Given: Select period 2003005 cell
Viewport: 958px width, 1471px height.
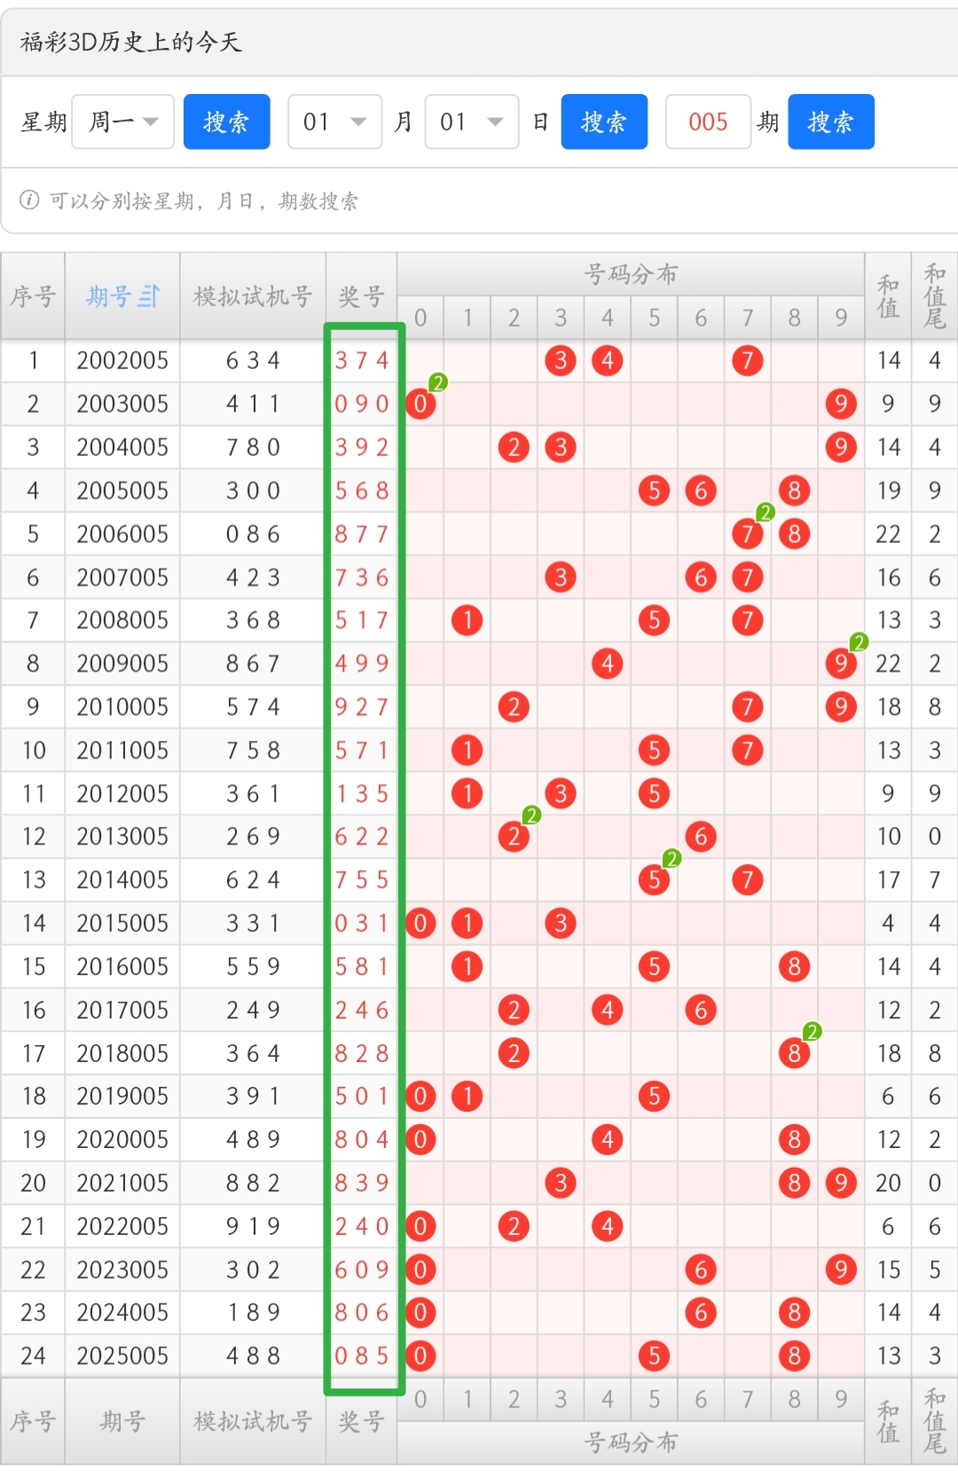Looking at the screenshot, I should 122,404.
